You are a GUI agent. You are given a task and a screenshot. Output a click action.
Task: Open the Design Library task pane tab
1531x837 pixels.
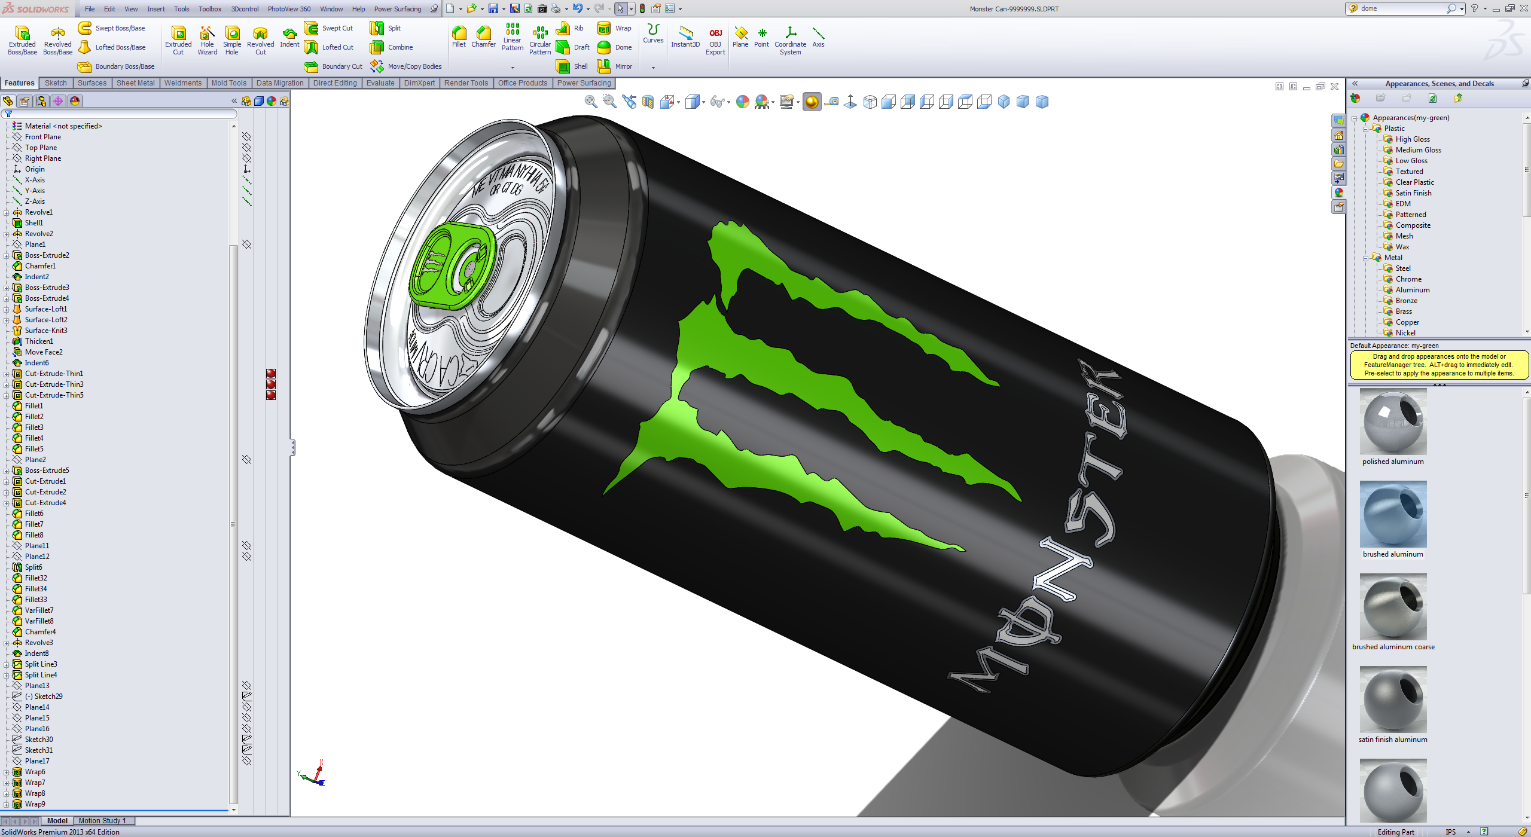tap(1338, 149)
